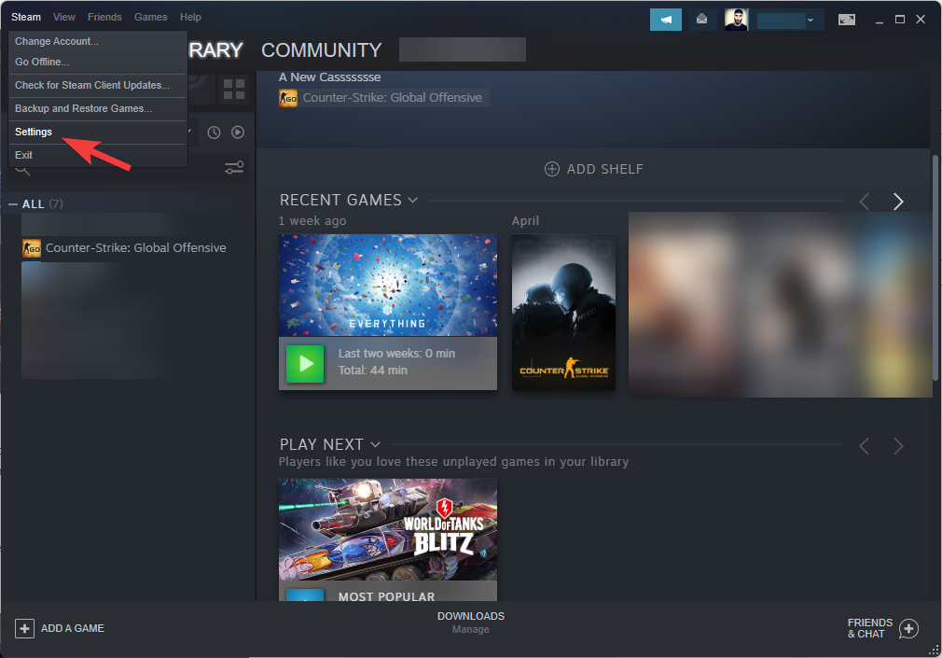942x658 pixels.
Task: Open the View menu
Action: click(63, 17)
